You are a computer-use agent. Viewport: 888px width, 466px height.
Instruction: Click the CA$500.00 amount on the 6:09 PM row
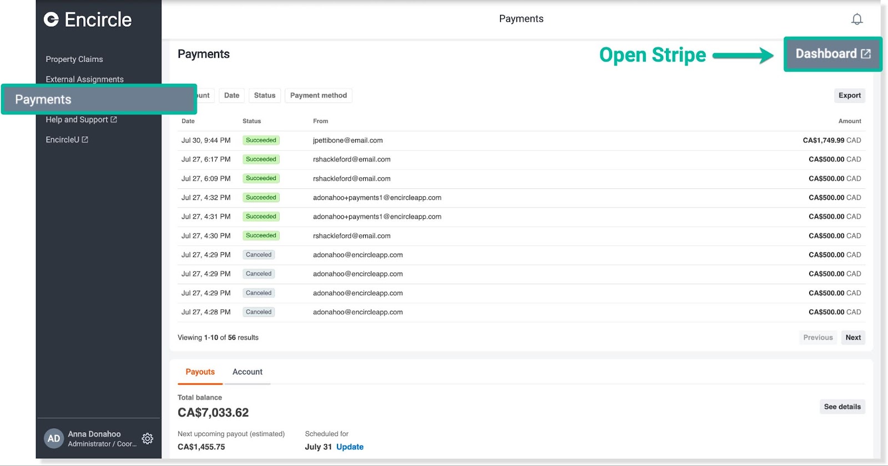pyautogui.click(x=835, y=178)
